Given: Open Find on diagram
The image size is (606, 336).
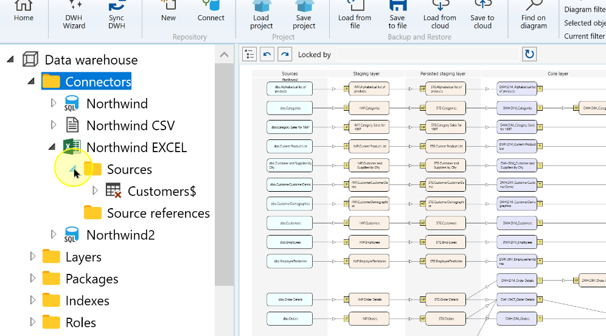Looking at the screenshot, I should pos(534,15).
